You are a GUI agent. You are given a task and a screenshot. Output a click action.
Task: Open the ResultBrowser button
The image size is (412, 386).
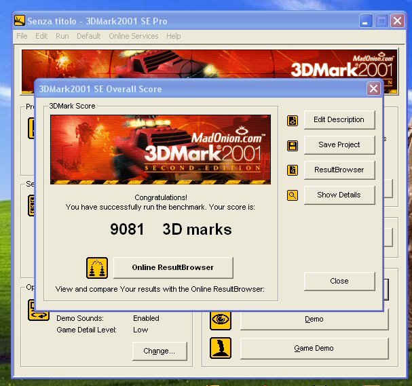339,170
